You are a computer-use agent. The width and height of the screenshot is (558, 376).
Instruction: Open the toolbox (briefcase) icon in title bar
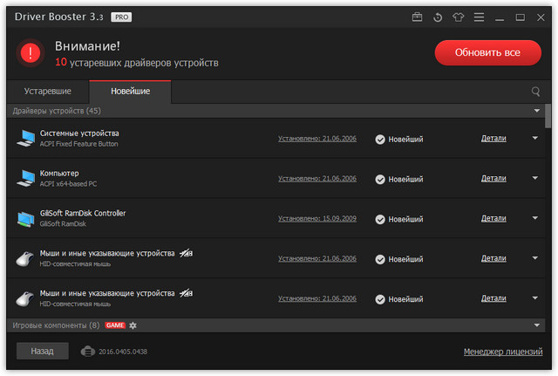(x=417, y=17)
